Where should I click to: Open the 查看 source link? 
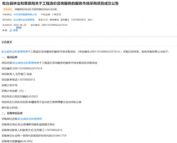pyautogui.click(x=15, y=30)
